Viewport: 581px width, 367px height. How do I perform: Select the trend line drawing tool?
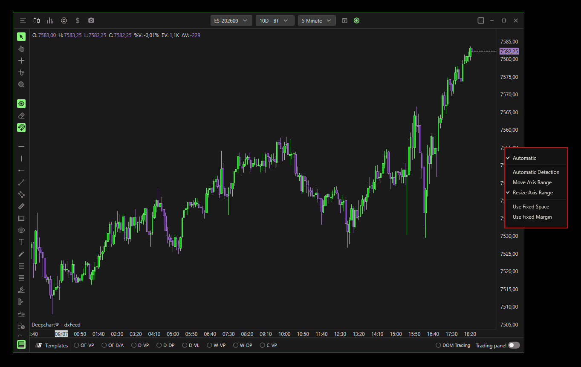click(x=21, y=182)
